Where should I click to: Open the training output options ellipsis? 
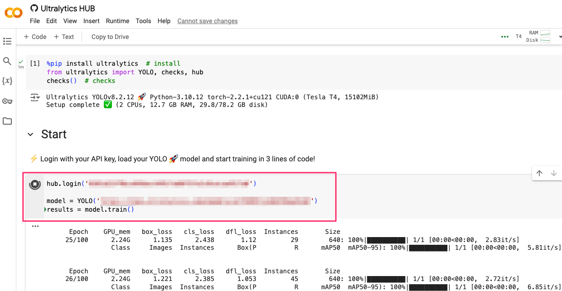pyautogui.click(x=35, y=226)
